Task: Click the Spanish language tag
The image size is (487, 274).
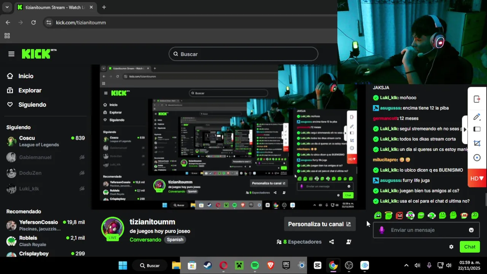Action: click(x=175, y=239)
